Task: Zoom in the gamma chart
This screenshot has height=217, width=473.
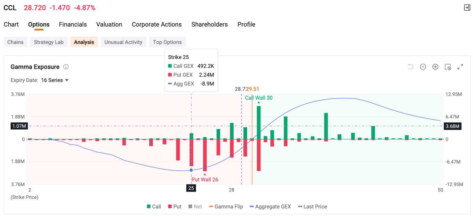Action: pos(435,67)
